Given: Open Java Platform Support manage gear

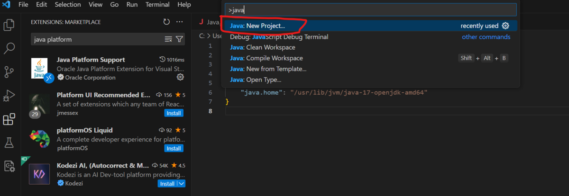Looking at the screenshot, I should [180, 77].
